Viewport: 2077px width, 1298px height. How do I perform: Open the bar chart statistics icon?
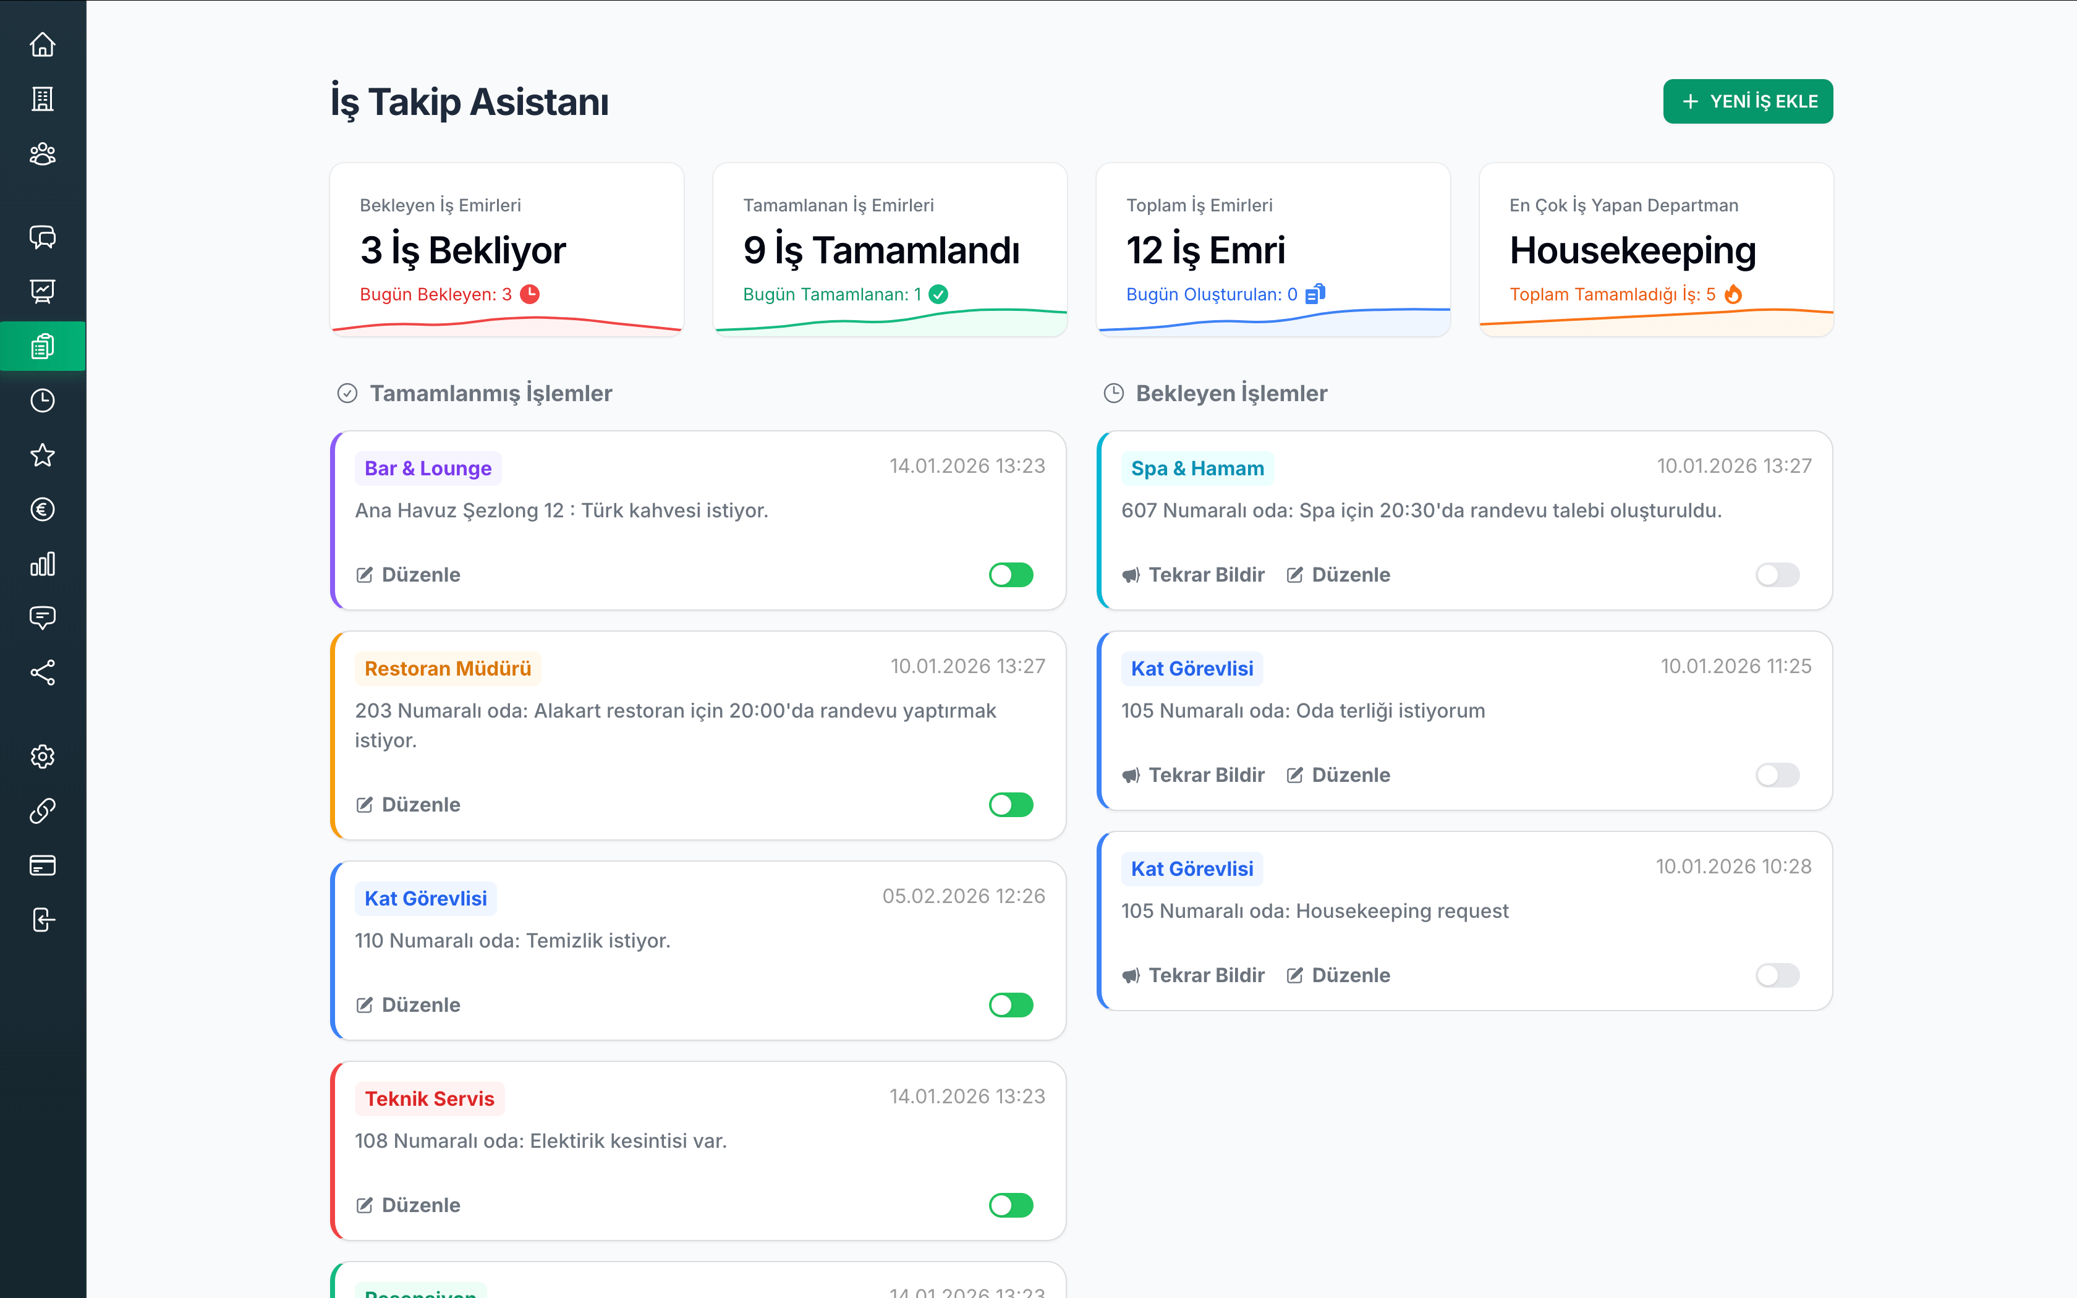[x=42, y=564]
